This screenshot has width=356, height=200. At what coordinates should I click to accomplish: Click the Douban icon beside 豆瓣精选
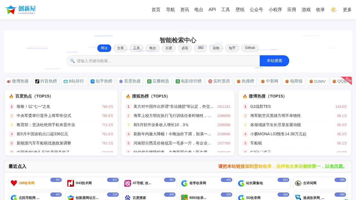coord(149,81)
